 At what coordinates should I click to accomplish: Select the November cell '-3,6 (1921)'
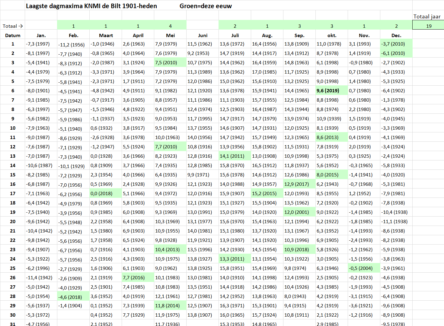[x=364, y=305]
